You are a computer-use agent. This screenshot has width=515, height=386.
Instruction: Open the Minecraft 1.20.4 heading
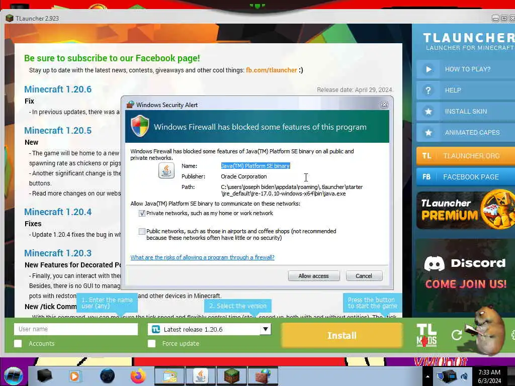pyautogui.click(x=58, y=212)
